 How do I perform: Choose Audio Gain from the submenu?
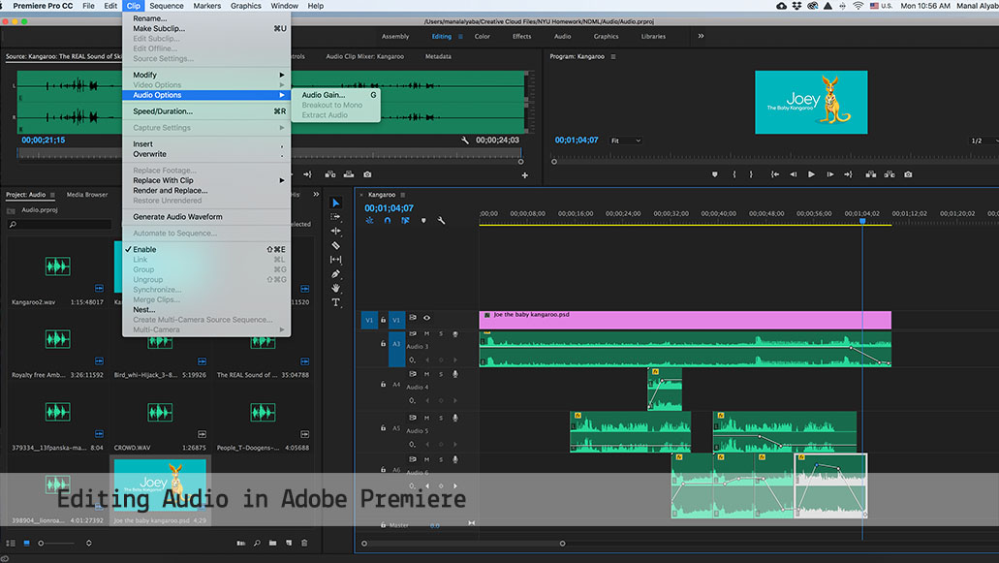[x=324, y=95]
